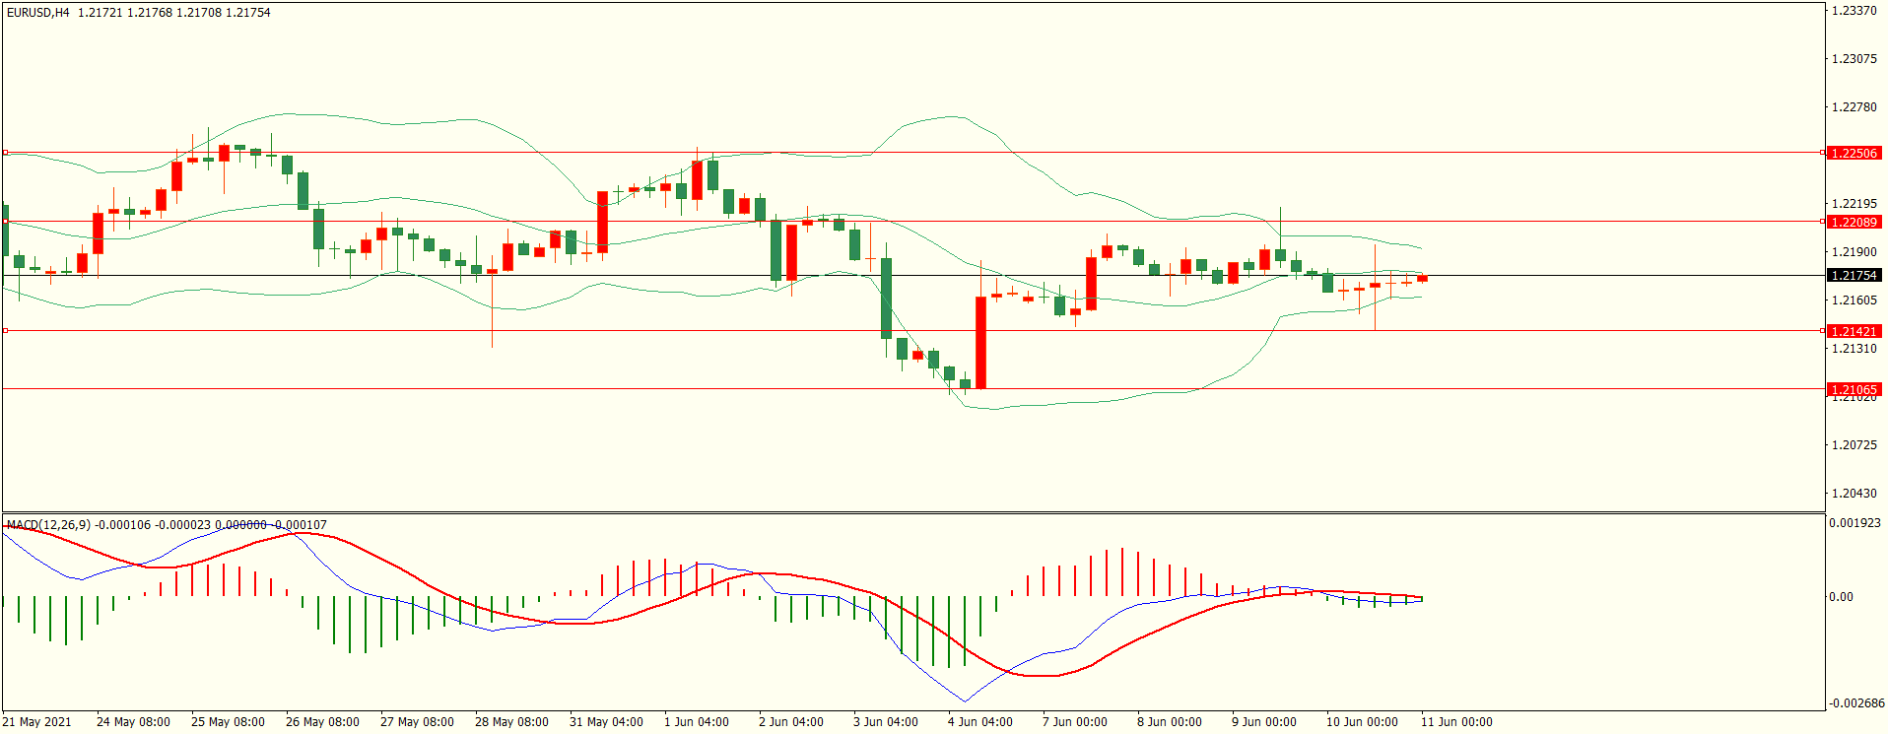The width and height of the screenshot is (1888, 734).
Task: Click the 1.21605 price axis label
Action: [1854, 300]
